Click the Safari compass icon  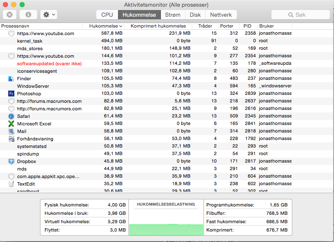(11, 116)
